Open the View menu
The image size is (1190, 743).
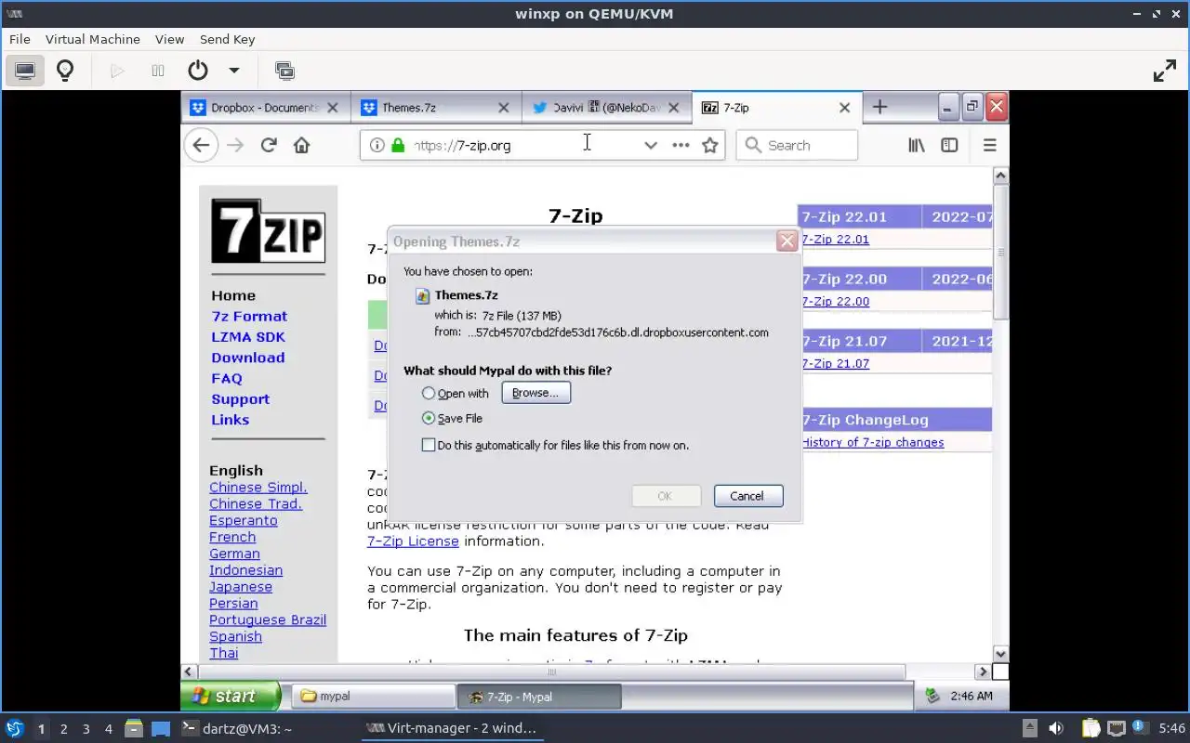[x=169, y=39]
